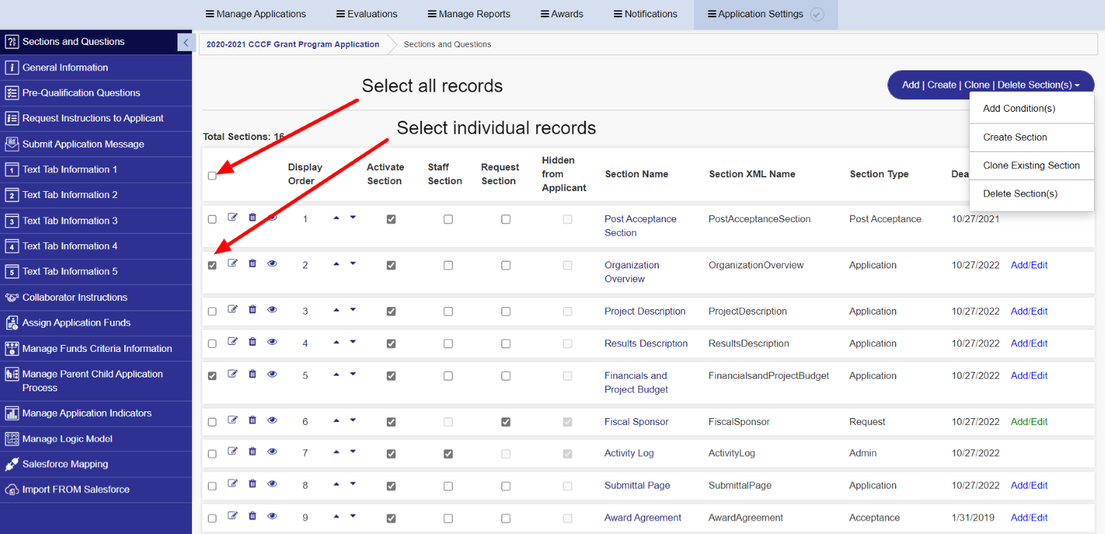Check the select all records checkbox

point(212,176)
